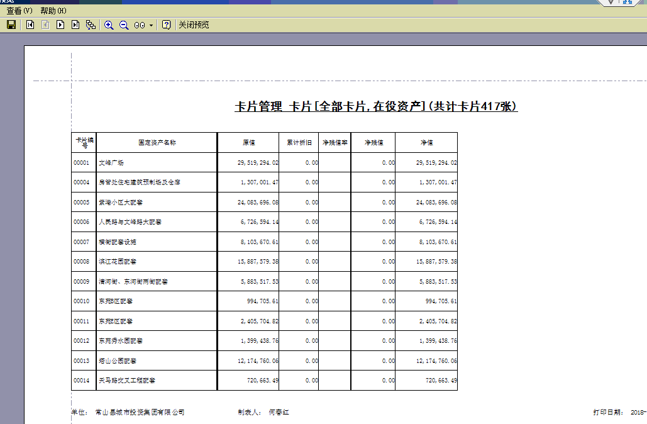Click asset name 滨江花园配套
The width and height of the screenshot is (647, 424).
click(x=117, y=261)
